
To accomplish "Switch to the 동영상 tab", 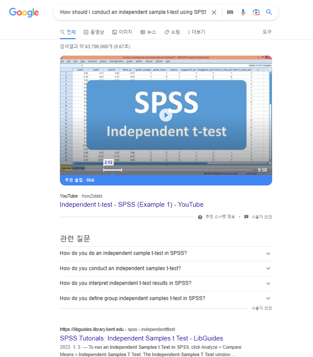I will tap(94, 32).
